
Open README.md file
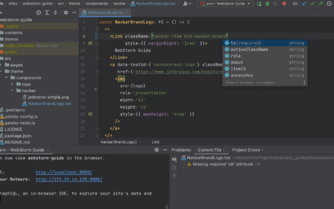pyautogui.click(x=17, y=142)
